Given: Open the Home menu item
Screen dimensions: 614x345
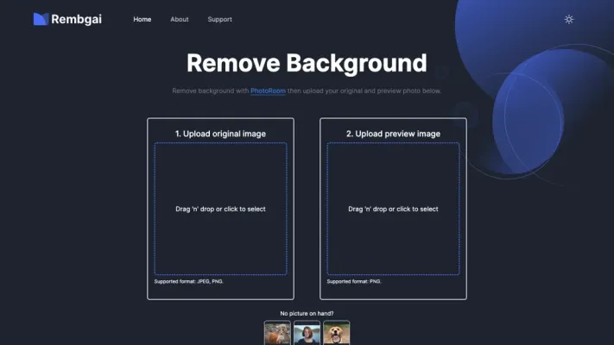Looking at the screenshot, I should click(142, 19).
